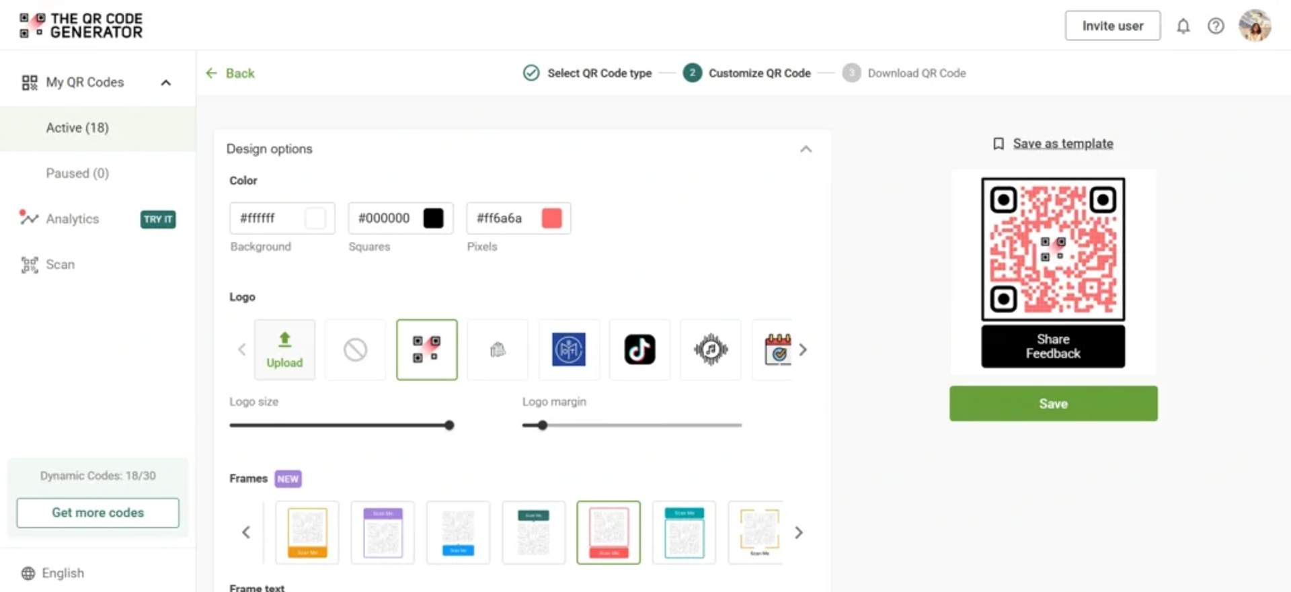Select the teal frame thumbnail
Image resolution: width=1291 pixels, height=592 pixels.
tap(684, 533)
